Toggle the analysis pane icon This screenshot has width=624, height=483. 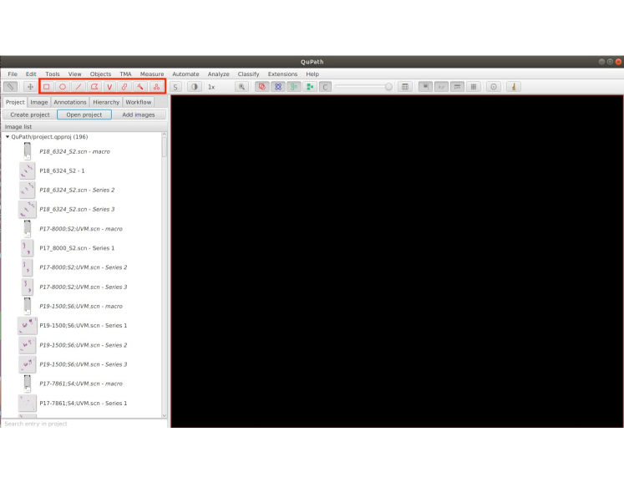[10, 87]
